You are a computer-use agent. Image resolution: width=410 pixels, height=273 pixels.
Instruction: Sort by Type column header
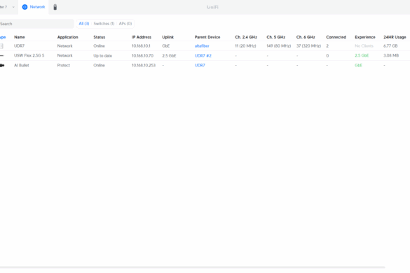click(3, 37)
